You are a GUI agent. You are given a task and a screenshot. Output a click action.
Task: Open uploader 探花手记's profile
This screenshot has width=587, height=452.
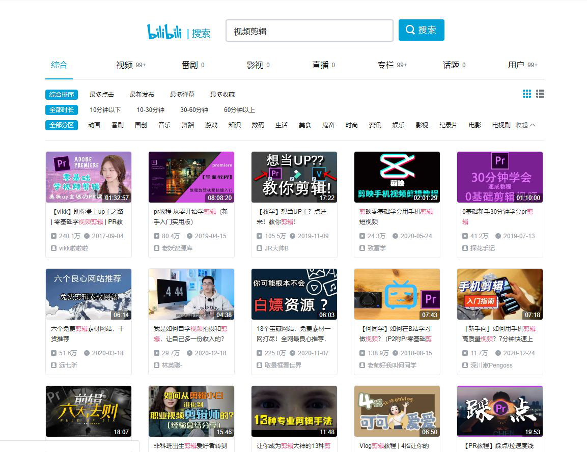483,248
